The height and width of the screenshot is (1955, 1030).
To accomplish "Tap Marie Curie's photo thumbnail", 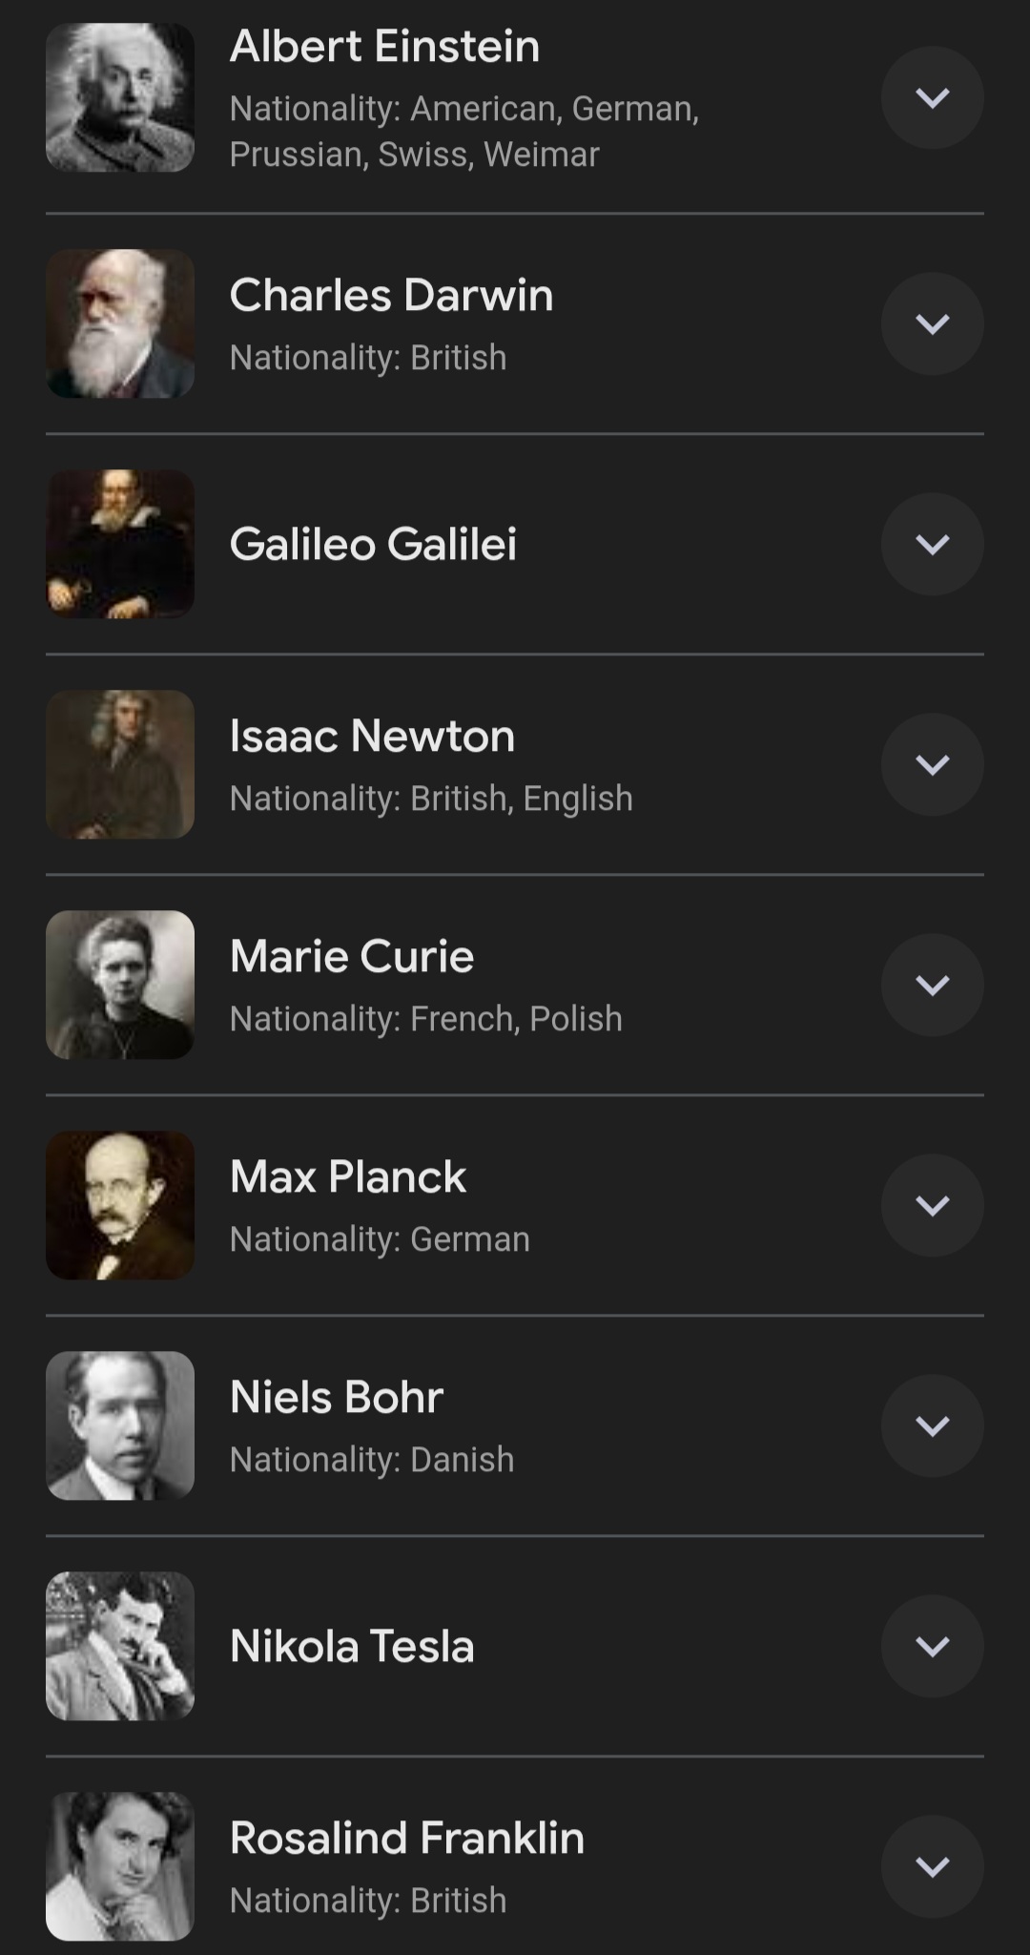I will [x=120, y=985].
